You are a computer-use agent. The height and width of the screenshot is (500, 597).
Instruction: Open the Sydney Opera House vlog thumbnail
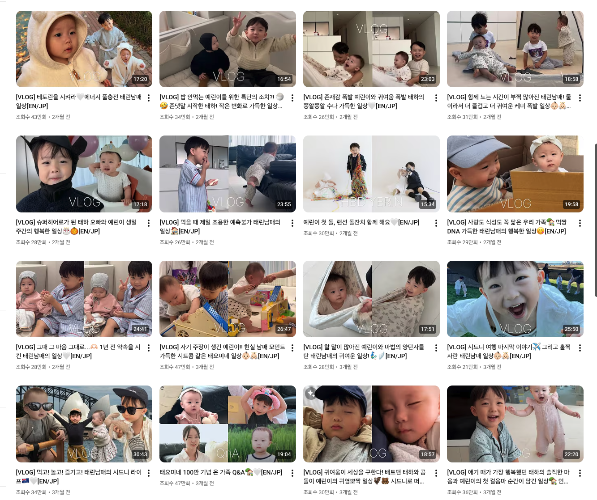pos(84,424)
